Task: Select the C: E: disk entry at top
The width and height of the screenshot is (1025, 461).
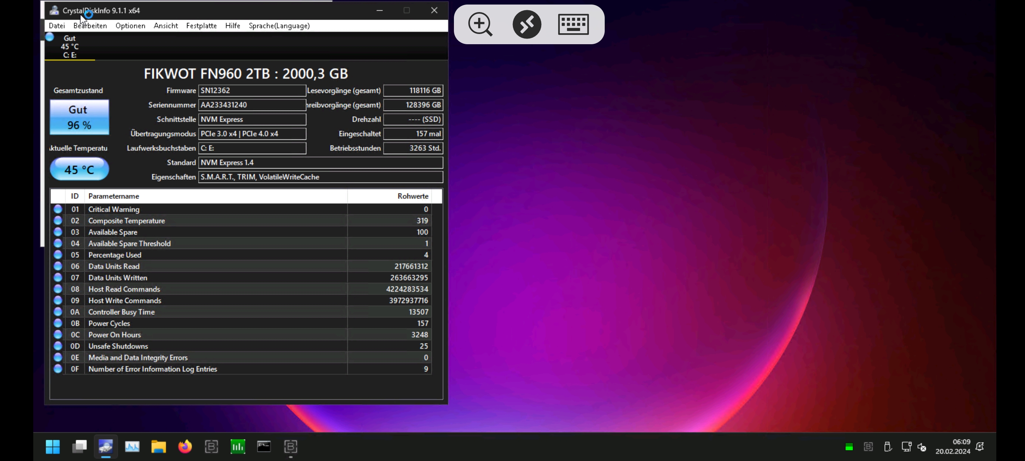Action: click(x=70, y=46)
